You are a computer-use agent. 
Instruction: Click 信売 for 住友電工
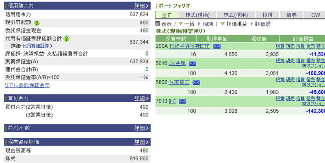coord(310,79)
